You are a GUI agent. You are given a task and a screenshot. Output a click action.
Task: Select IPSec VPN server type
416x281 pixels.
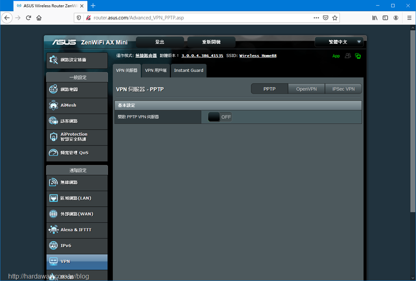pyautogui.click(x=343, y=89)
